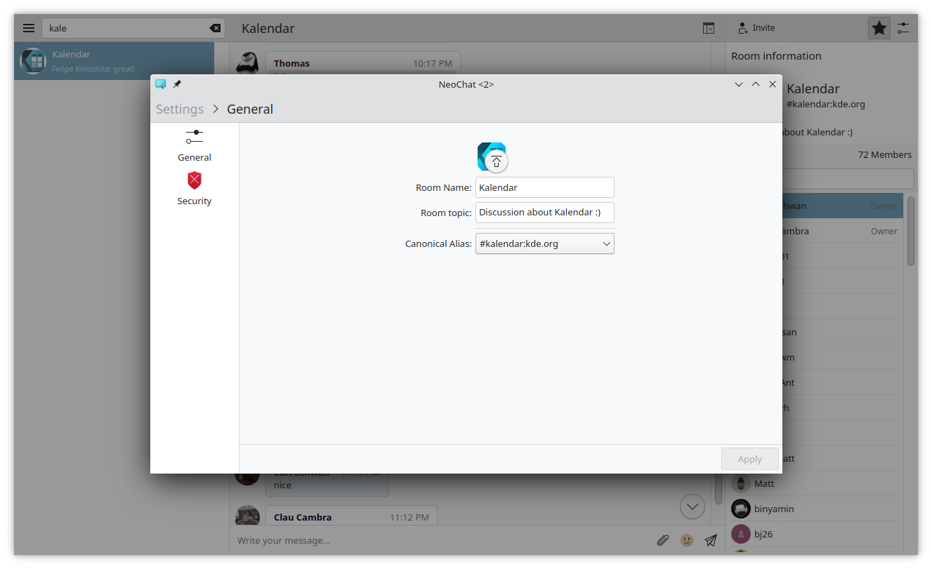Click the send message paper plane icon
This screenshot has width=932, height=569.
(711, 540)
